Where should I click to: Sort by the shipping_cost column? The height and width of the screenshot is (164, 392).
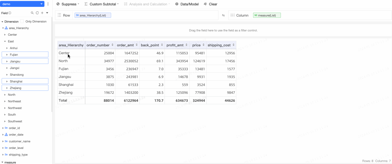234,45
